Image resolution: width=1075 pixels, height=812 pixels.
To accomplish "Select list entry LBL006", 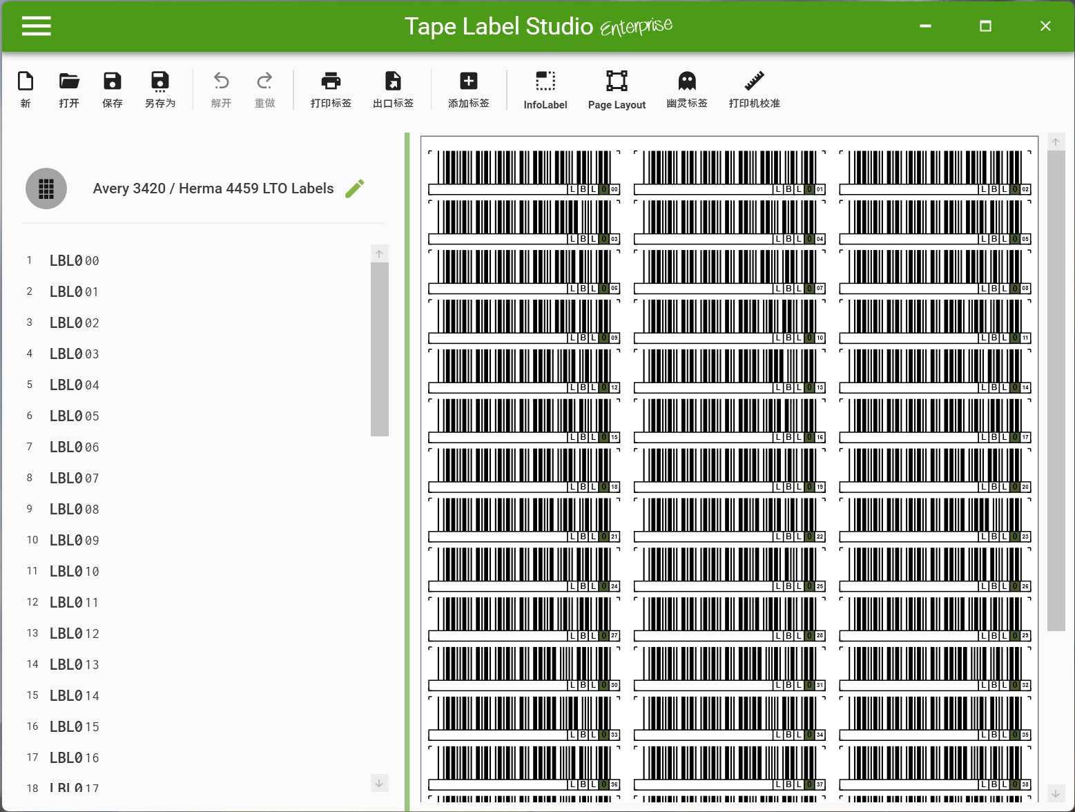I will (75, 447).
